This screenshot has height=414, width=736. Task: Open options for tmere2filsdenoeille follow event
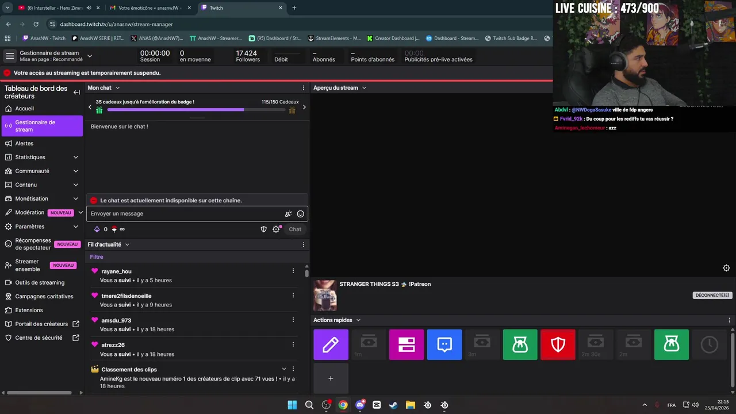click(x=293, y=296)
